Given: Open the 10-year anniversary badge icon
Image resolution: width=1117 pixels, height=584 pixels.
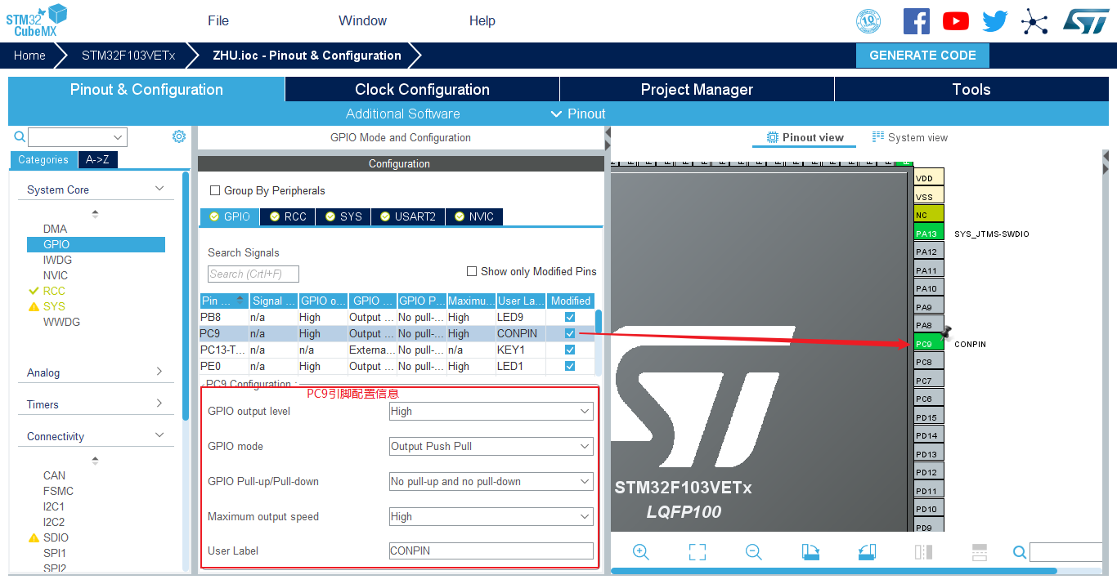Looking at the screenshot, I should pos(868,21).
